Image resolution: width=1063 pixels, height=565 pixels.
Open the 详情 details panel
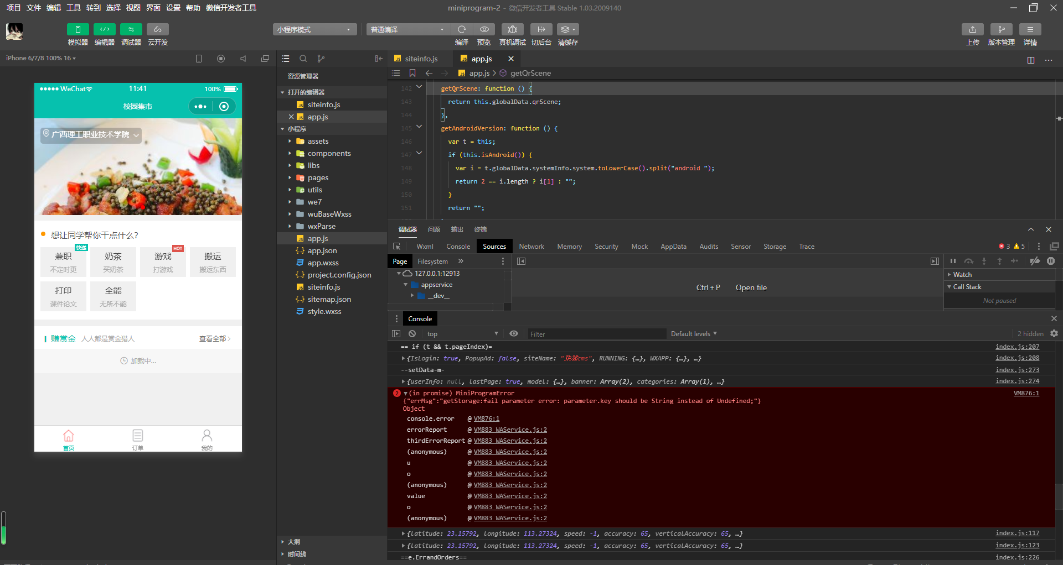pyautogui.click(x=1030, y=29)
